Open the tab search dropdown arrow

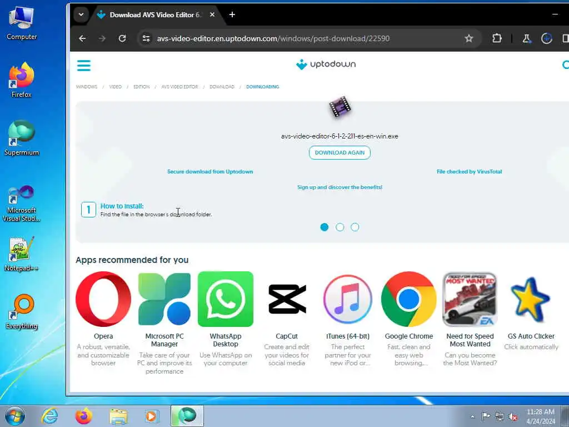[x=81, y=14]
